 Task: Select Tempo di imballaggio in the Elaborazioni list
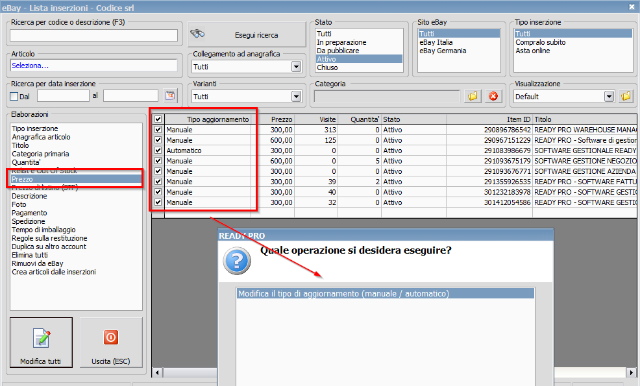pos(77,230)
